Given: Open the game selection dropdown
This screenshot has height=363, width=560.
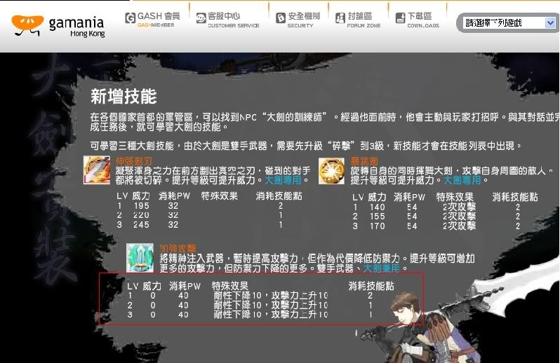Looking at the screenshot, I should point(504,23).
